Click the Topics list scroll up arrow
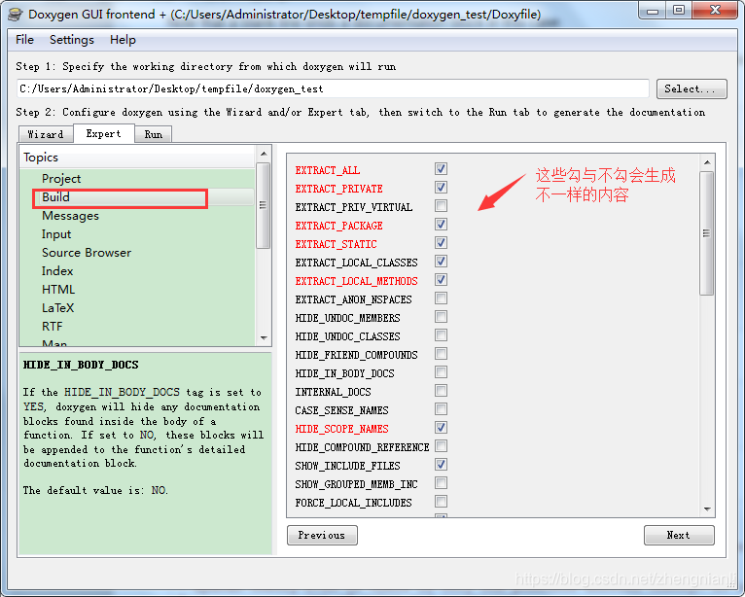This screenshot has height=597, width=745. click(x=264, y=154)
